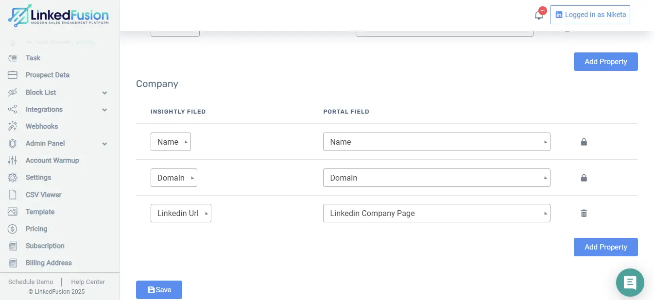Go to Task in sidebar
The height and width of the screenshot is (300, 654).
pos(33,58)
